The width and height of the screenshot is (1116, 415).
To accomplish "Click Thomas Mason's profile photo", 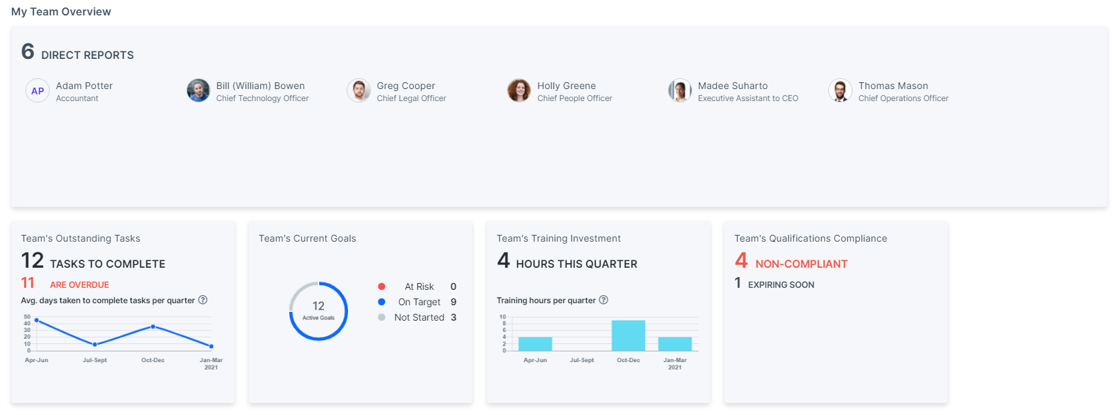I will coord(840,90).
